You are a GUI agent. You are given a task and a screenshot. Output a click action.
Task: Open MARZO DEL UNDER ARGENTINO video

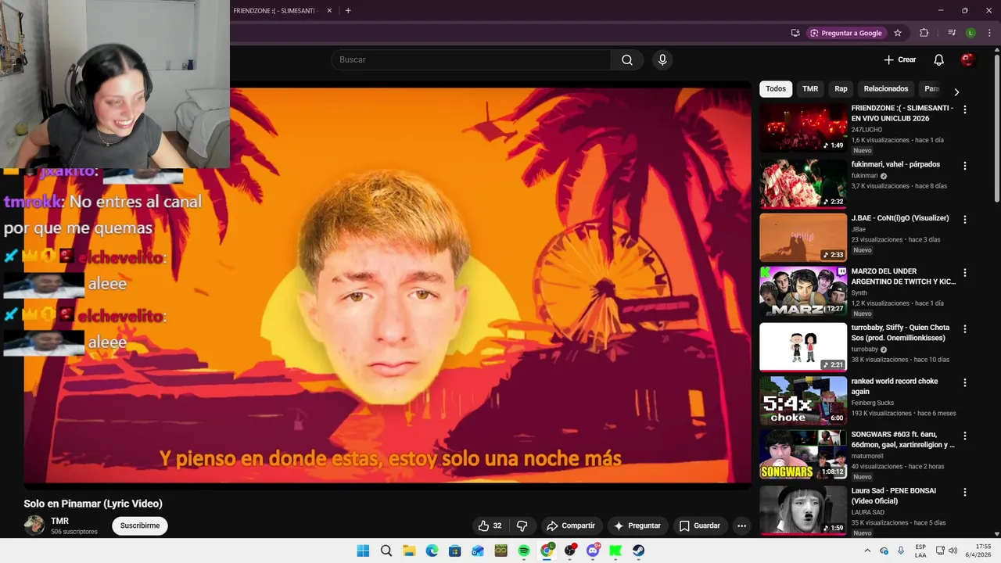tap(903, 276)
